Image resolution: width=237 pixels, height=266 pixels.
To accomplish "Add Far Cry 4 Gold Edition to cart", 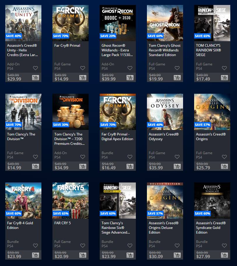I will point(36,255).
